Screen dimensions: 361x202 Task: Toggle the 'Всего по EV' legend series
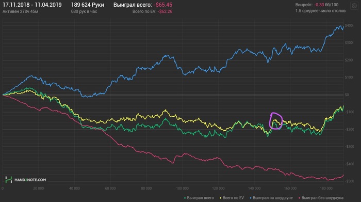pyautogui.click(x=232, y=198)
